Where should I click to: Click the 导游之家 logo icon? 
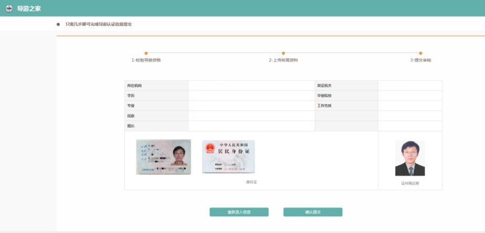tap(8, 8)
